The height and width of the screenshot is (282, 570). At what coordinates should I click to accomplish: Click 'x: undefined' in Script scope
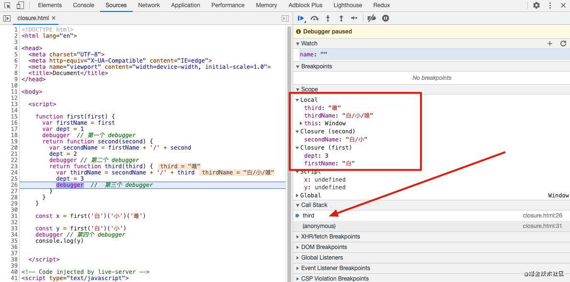coord(325,180)
